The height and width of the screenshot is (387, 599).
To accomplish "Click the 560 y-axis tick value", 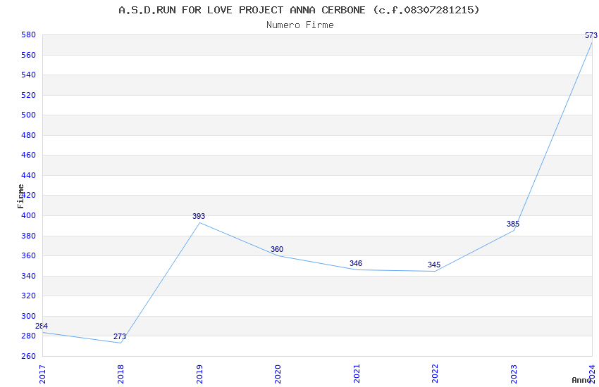I will [29, 55].
